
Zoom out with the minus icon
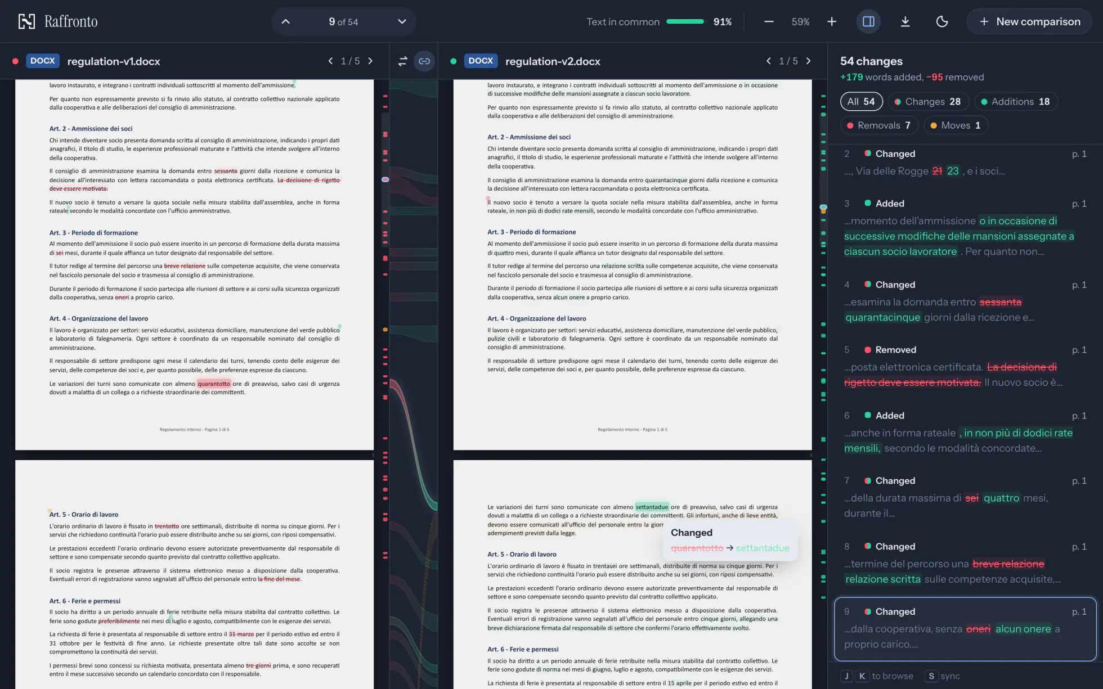pos(769,21)
